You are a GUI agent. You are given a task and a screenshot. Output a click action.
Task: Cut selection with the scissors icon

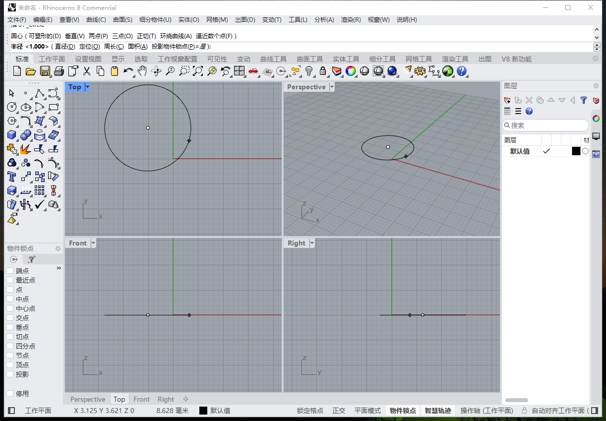(x=87, y=71)
